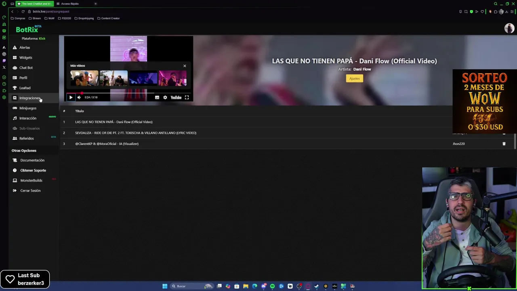This screenshot has height=291, width=517.
Task: Mute the video player volume
Action: [79, 97]
